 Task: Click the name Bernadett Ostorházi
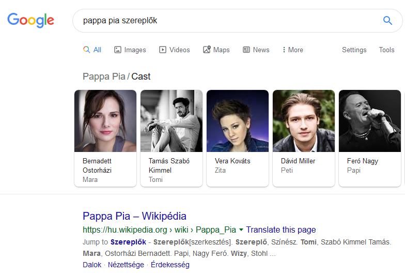coord(97,165)
